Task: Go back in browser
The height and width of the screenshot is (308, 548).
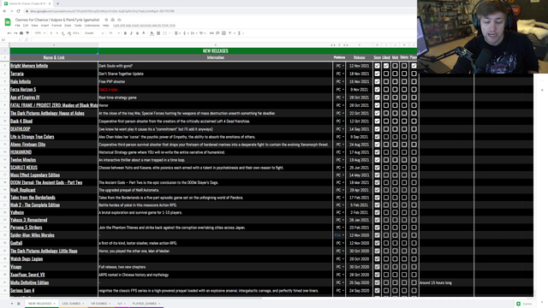Action: coord(5,11)
